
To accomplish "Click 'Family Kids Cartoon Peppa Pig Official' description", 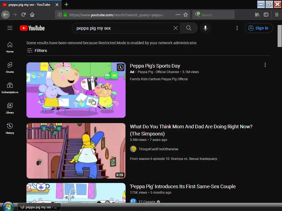I will [159, 79].
